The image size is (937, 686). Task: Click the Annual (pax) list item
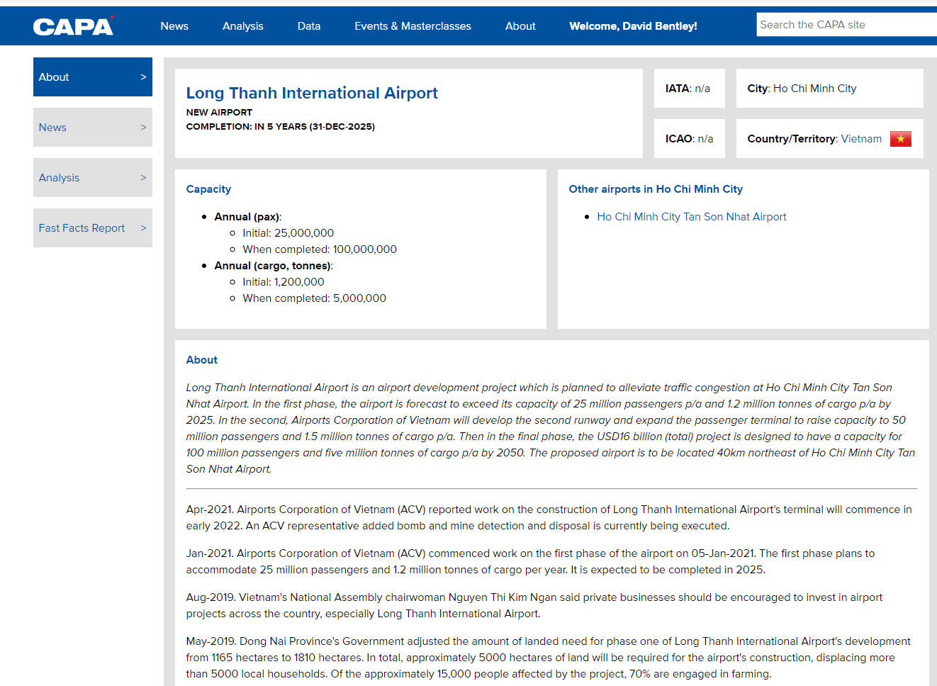248,217
